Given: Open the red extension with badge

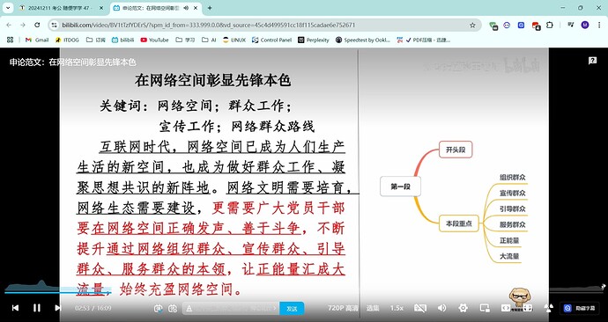Looking at the screenshot, I should point(536,26).
